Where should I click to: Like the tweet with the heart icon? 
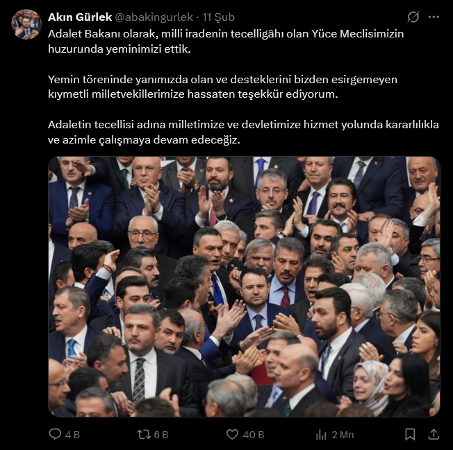coord(232,434)
